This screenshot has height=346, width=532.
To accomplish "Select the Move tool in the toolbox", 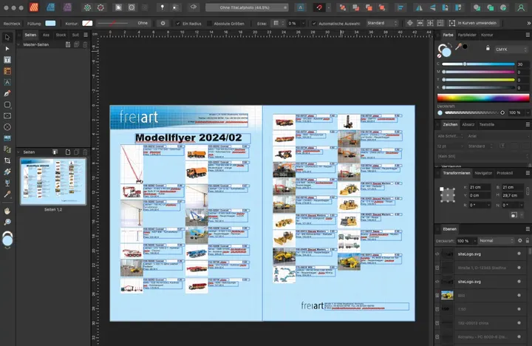I will [7, 36].
